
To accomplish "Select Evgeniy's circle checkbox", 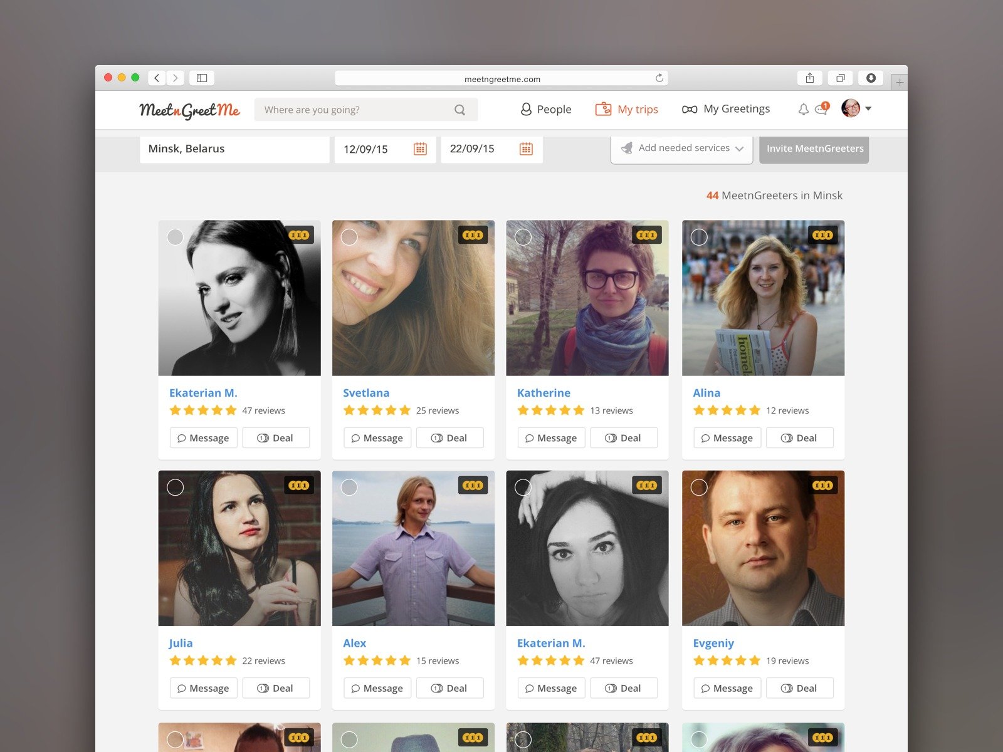I will click(699, 487).
